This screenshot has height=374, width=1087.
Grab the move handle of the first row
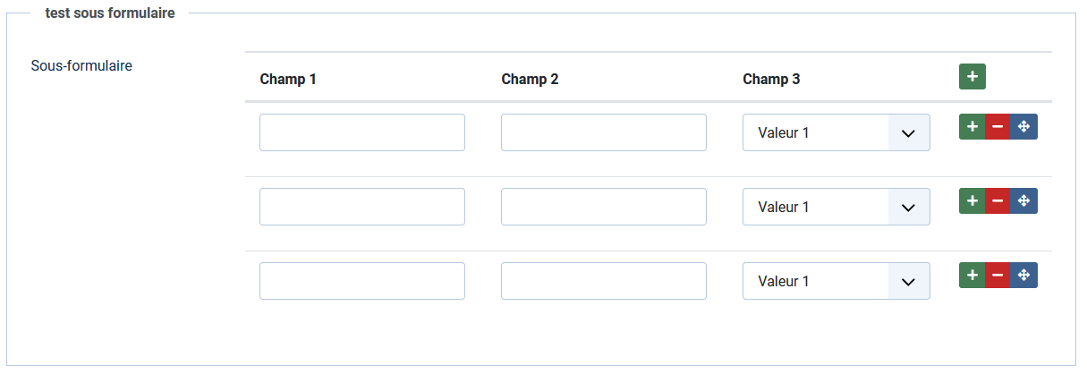pos(1024,127)
